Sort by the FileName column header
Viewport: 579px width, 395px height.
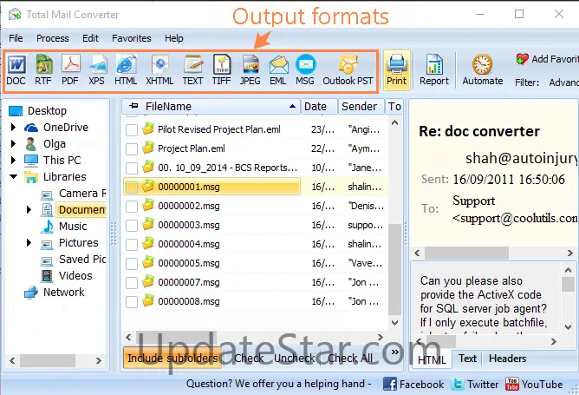[x=211, y=107]
